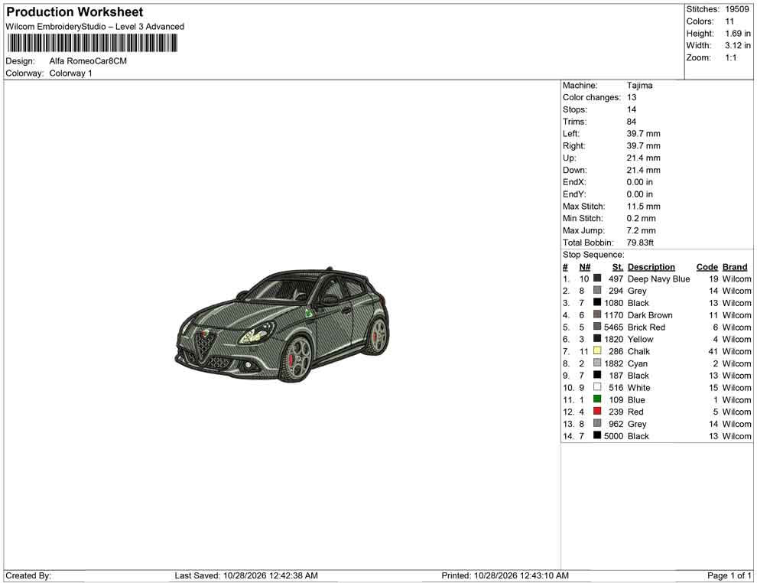Select the Dark Brown thread swatch
The height and width of the screenshot is (583, 757).
[x=597, y=314]
